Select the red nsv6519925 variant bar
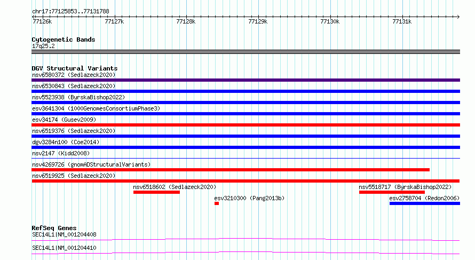Screen dimensions: 475x260 [x=246, y=181]
